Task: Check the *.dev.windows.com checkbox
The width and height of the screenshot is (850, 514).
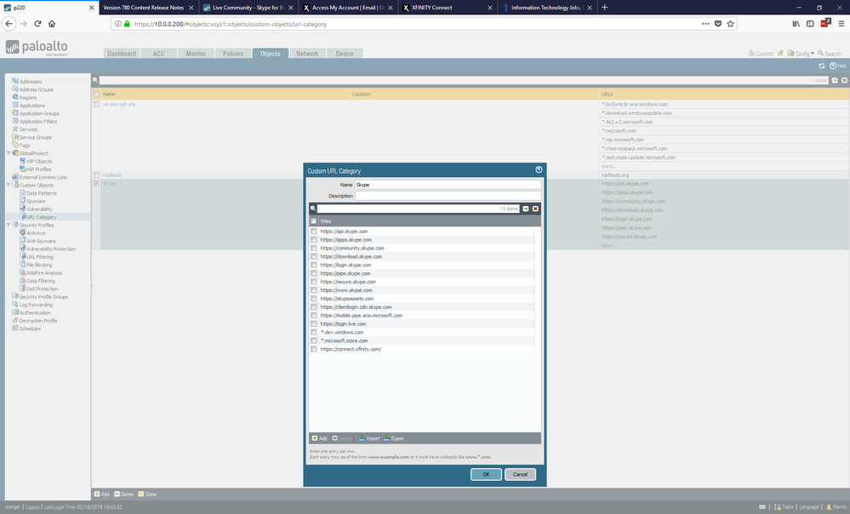Action: point(313,333)
